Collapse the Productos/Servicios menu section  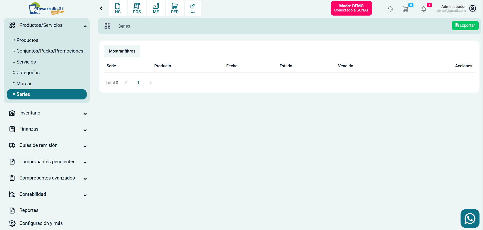tap(85, 26)
